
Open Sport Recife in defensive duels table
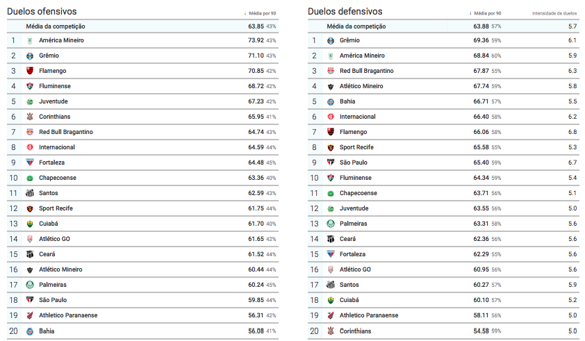point(356,147)
